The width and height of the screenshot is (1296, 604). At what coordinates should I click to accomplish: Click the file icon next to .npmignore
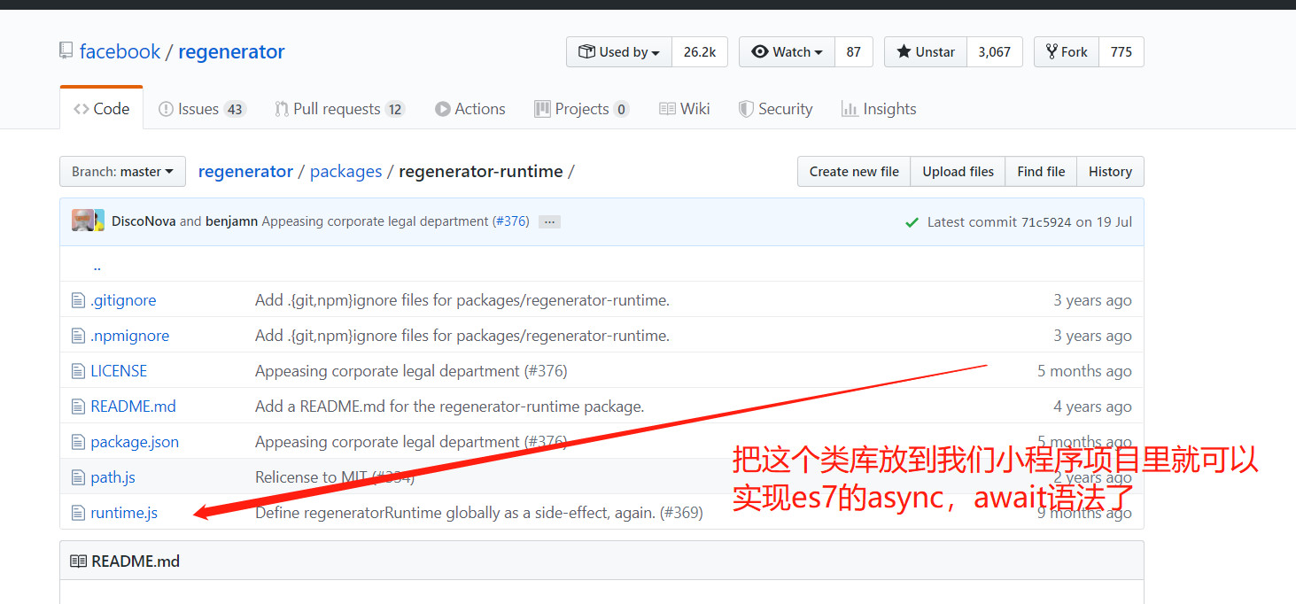tap(78, 336)
